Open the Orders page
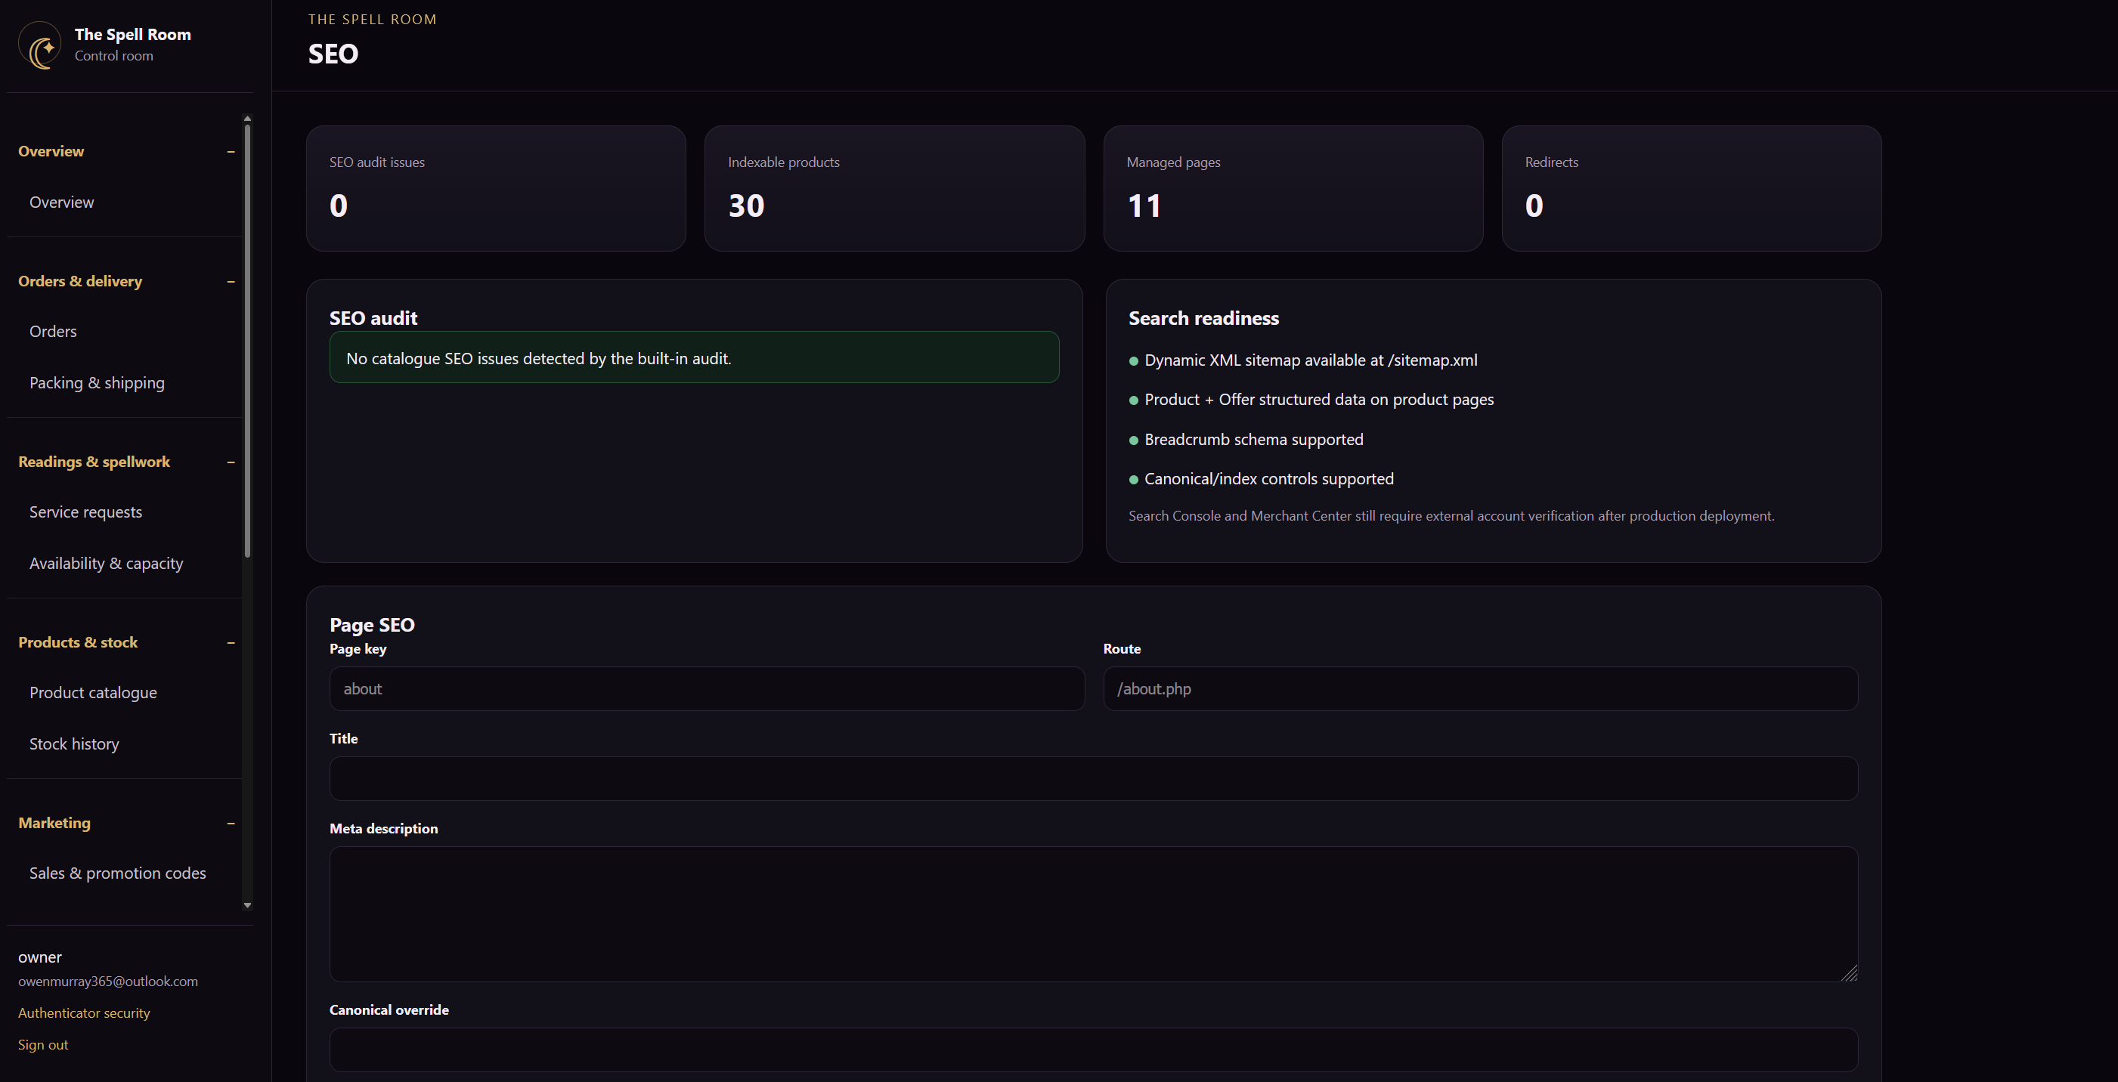Viewport: 2118px width, 1082px height. tap(53, 332)
